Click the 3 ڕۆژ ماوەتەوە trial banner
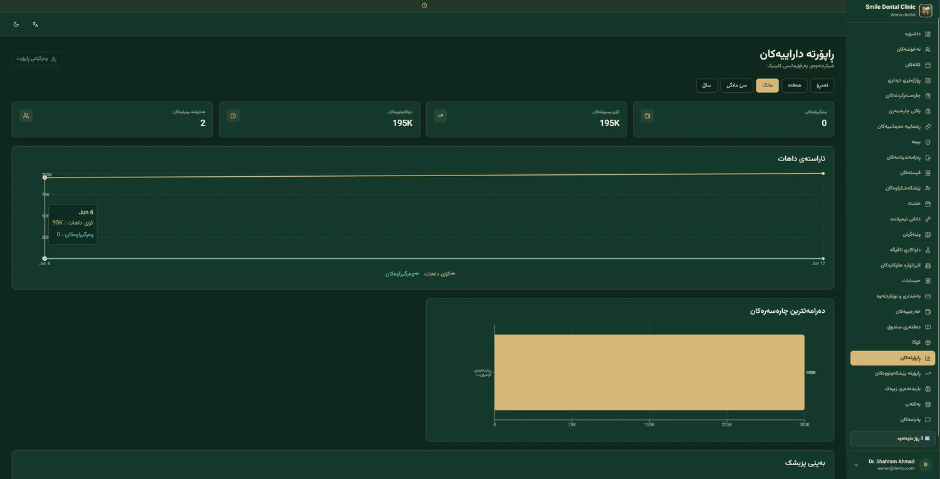Screen dimensions: 940x479 pos(892,438)
